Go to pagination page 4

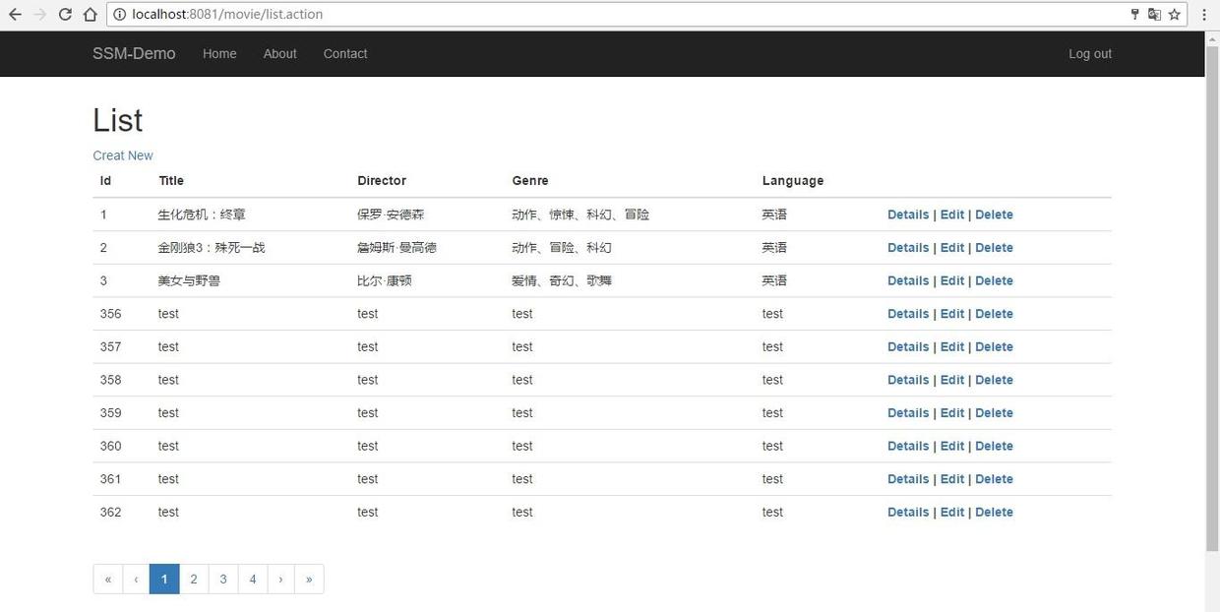coord(253,580)
